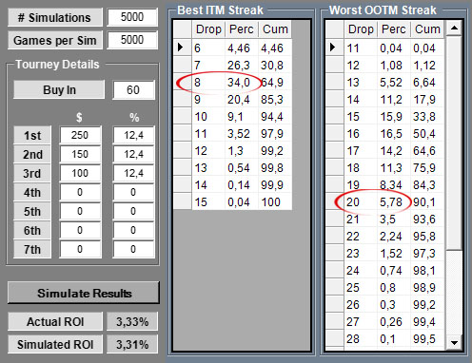Click the scroll down arrow in Worst OOTM Streak
The height and width of the screenshot is (363, 472).
(454, 342)
